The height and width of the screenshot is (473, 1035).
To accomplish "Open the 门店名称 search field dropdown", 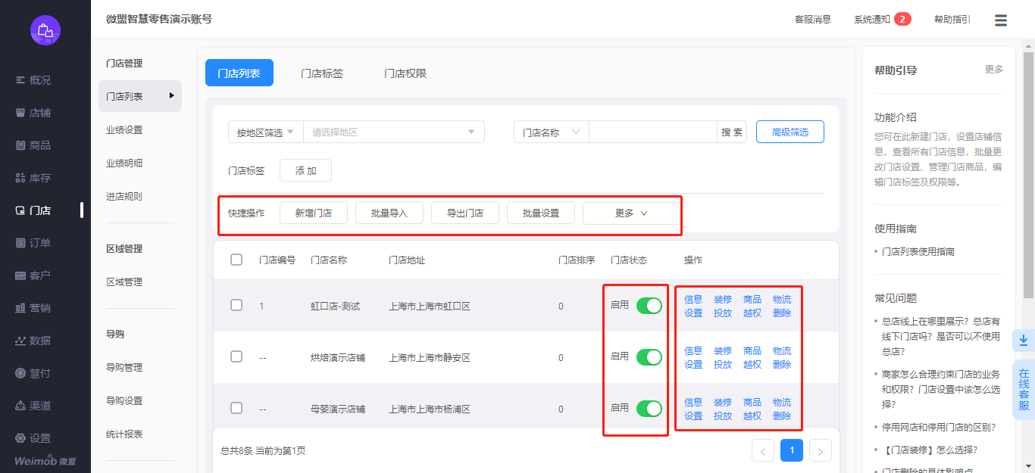I will coord(551,132).
